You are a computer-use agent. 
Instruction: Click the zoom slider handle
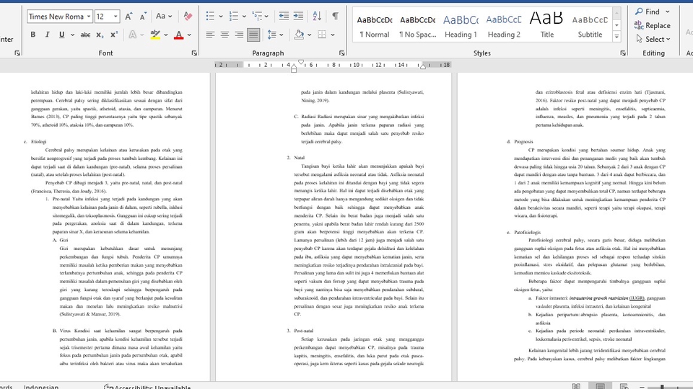[662, 387]
